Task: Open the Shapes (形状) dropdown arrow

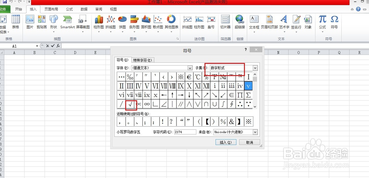Action: coord(54,31)
